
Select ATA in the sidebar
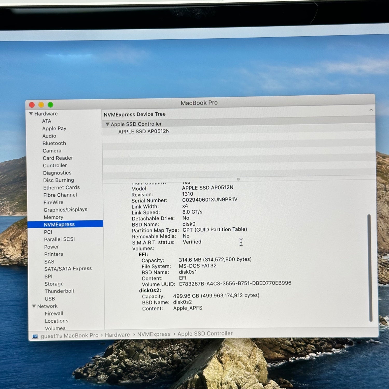click(47, 121)
